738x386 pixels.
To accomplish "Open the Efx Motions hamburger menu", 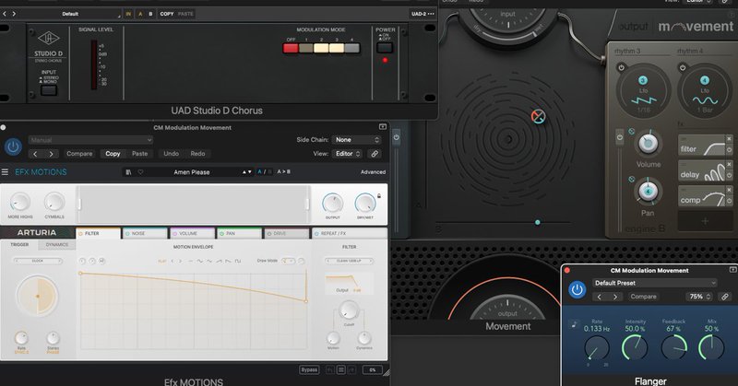I will 5,172.
